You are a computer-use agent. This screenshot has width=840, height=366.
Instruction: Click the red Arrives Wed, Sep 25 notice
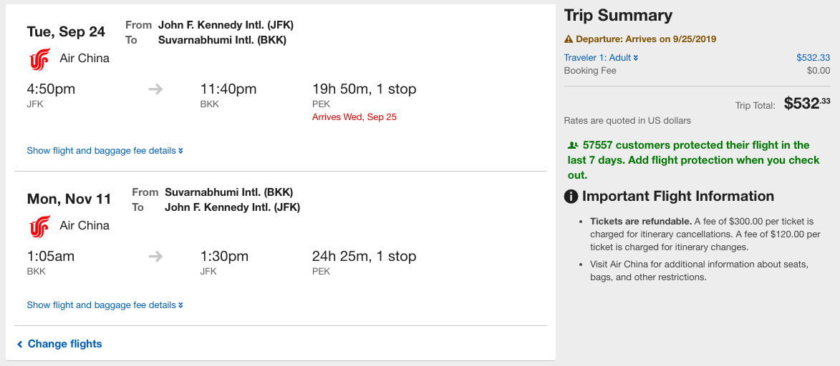[x=354, y=117]
